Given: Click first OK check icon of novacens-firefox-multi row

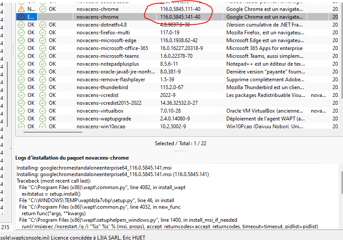Looking at the screenshot, I should [21, 33].
